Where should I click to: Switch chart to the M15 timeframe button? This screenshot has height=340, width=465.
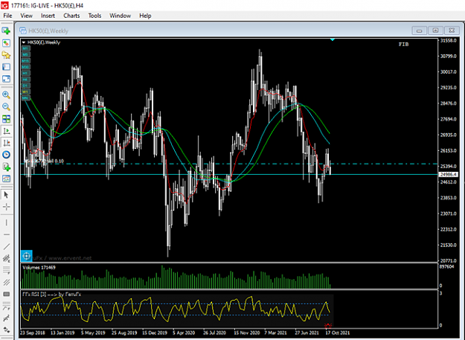tap(25, 61)
